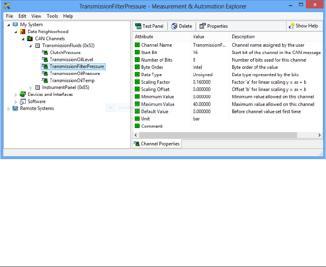This screenshot has height=267, width=326.
Task: Click the Devices and Interfaces icon
Action: tap(23, 94)
